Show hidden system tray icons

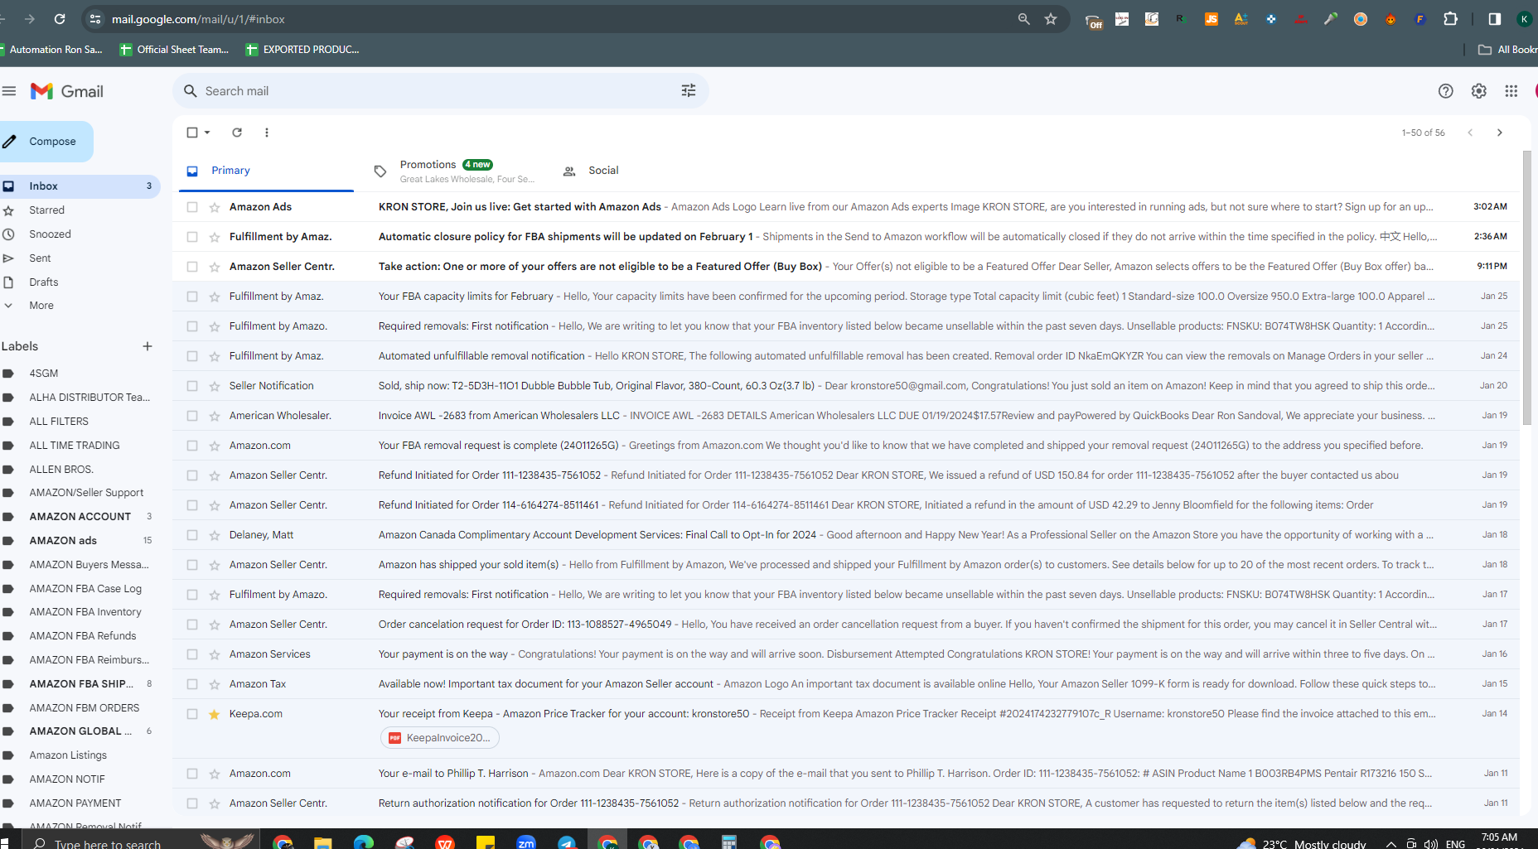click(1390, 844)
